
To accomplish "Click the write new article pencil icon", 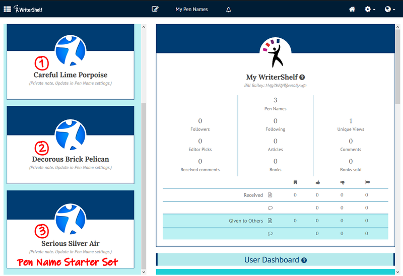I will pos(155,9).
